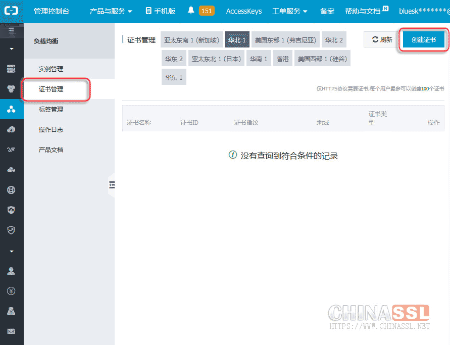Toggle the hamburger menu in the sidebar
This screenshot has height=345, width=450.
click(x=12, y=31)
